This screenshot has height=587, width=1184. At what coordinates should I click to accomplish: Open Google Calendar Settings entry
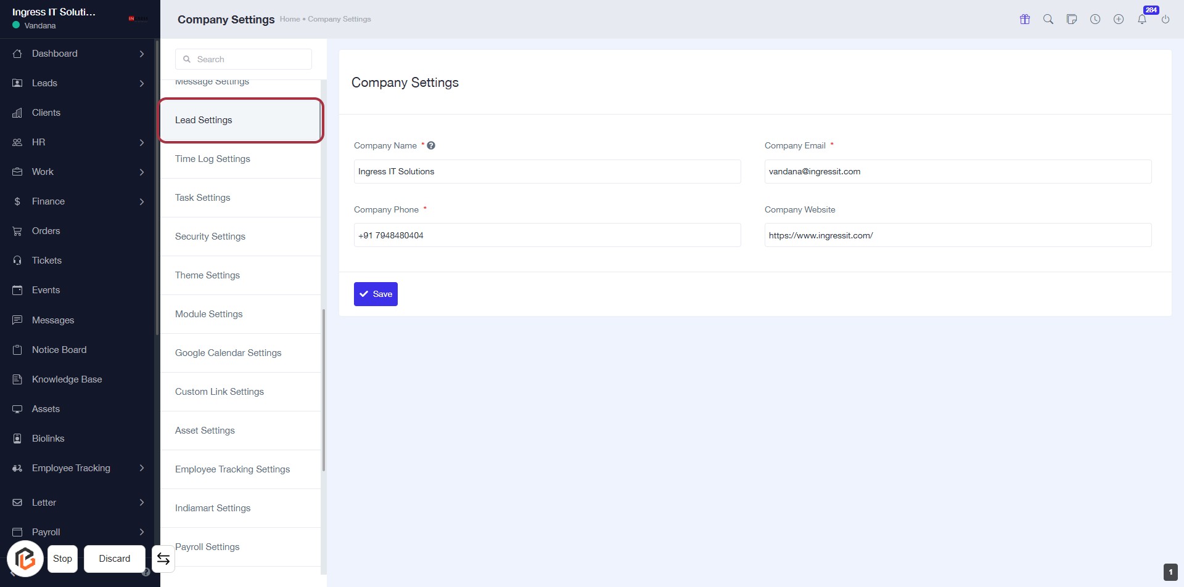coord(228,353)
